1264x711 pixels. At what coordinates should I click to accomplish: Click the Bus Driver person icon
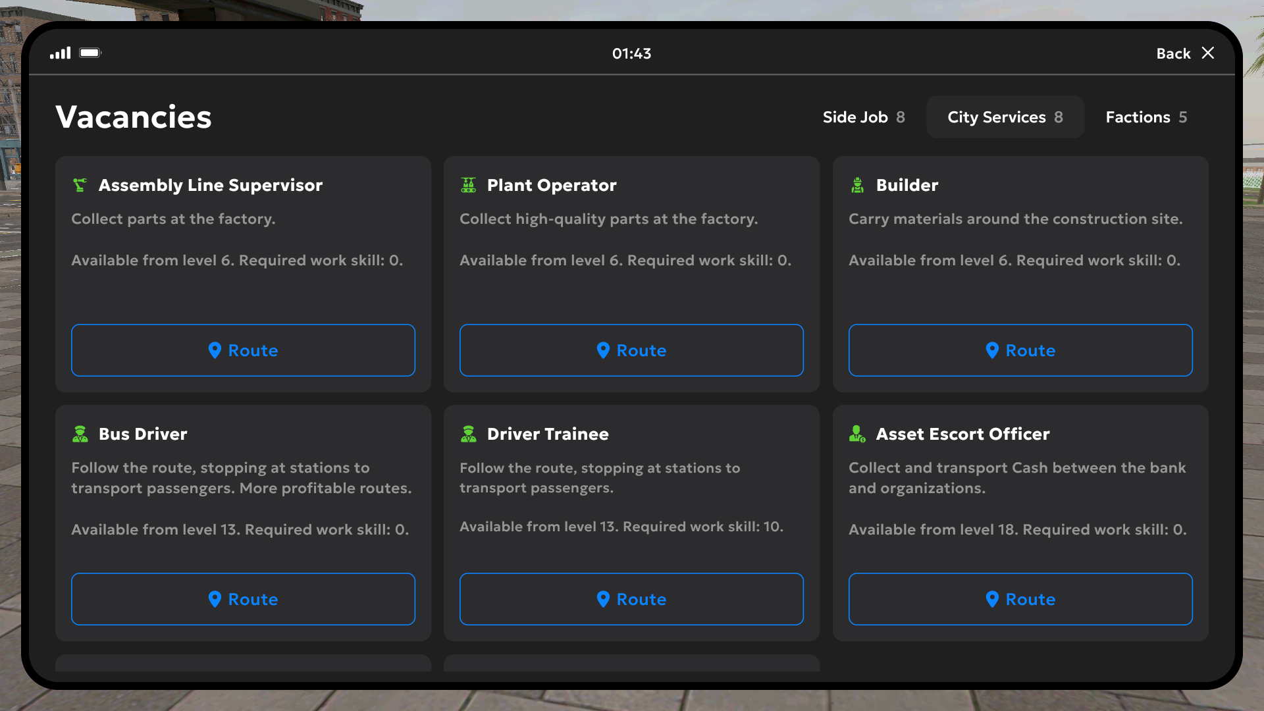pyautogui.click(x=80, y=434)
